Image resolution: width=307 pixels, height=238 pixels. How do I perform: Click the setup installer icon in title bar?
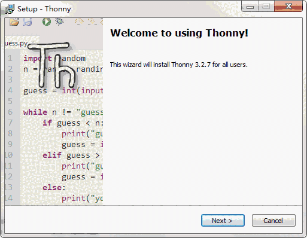point(10,9)
